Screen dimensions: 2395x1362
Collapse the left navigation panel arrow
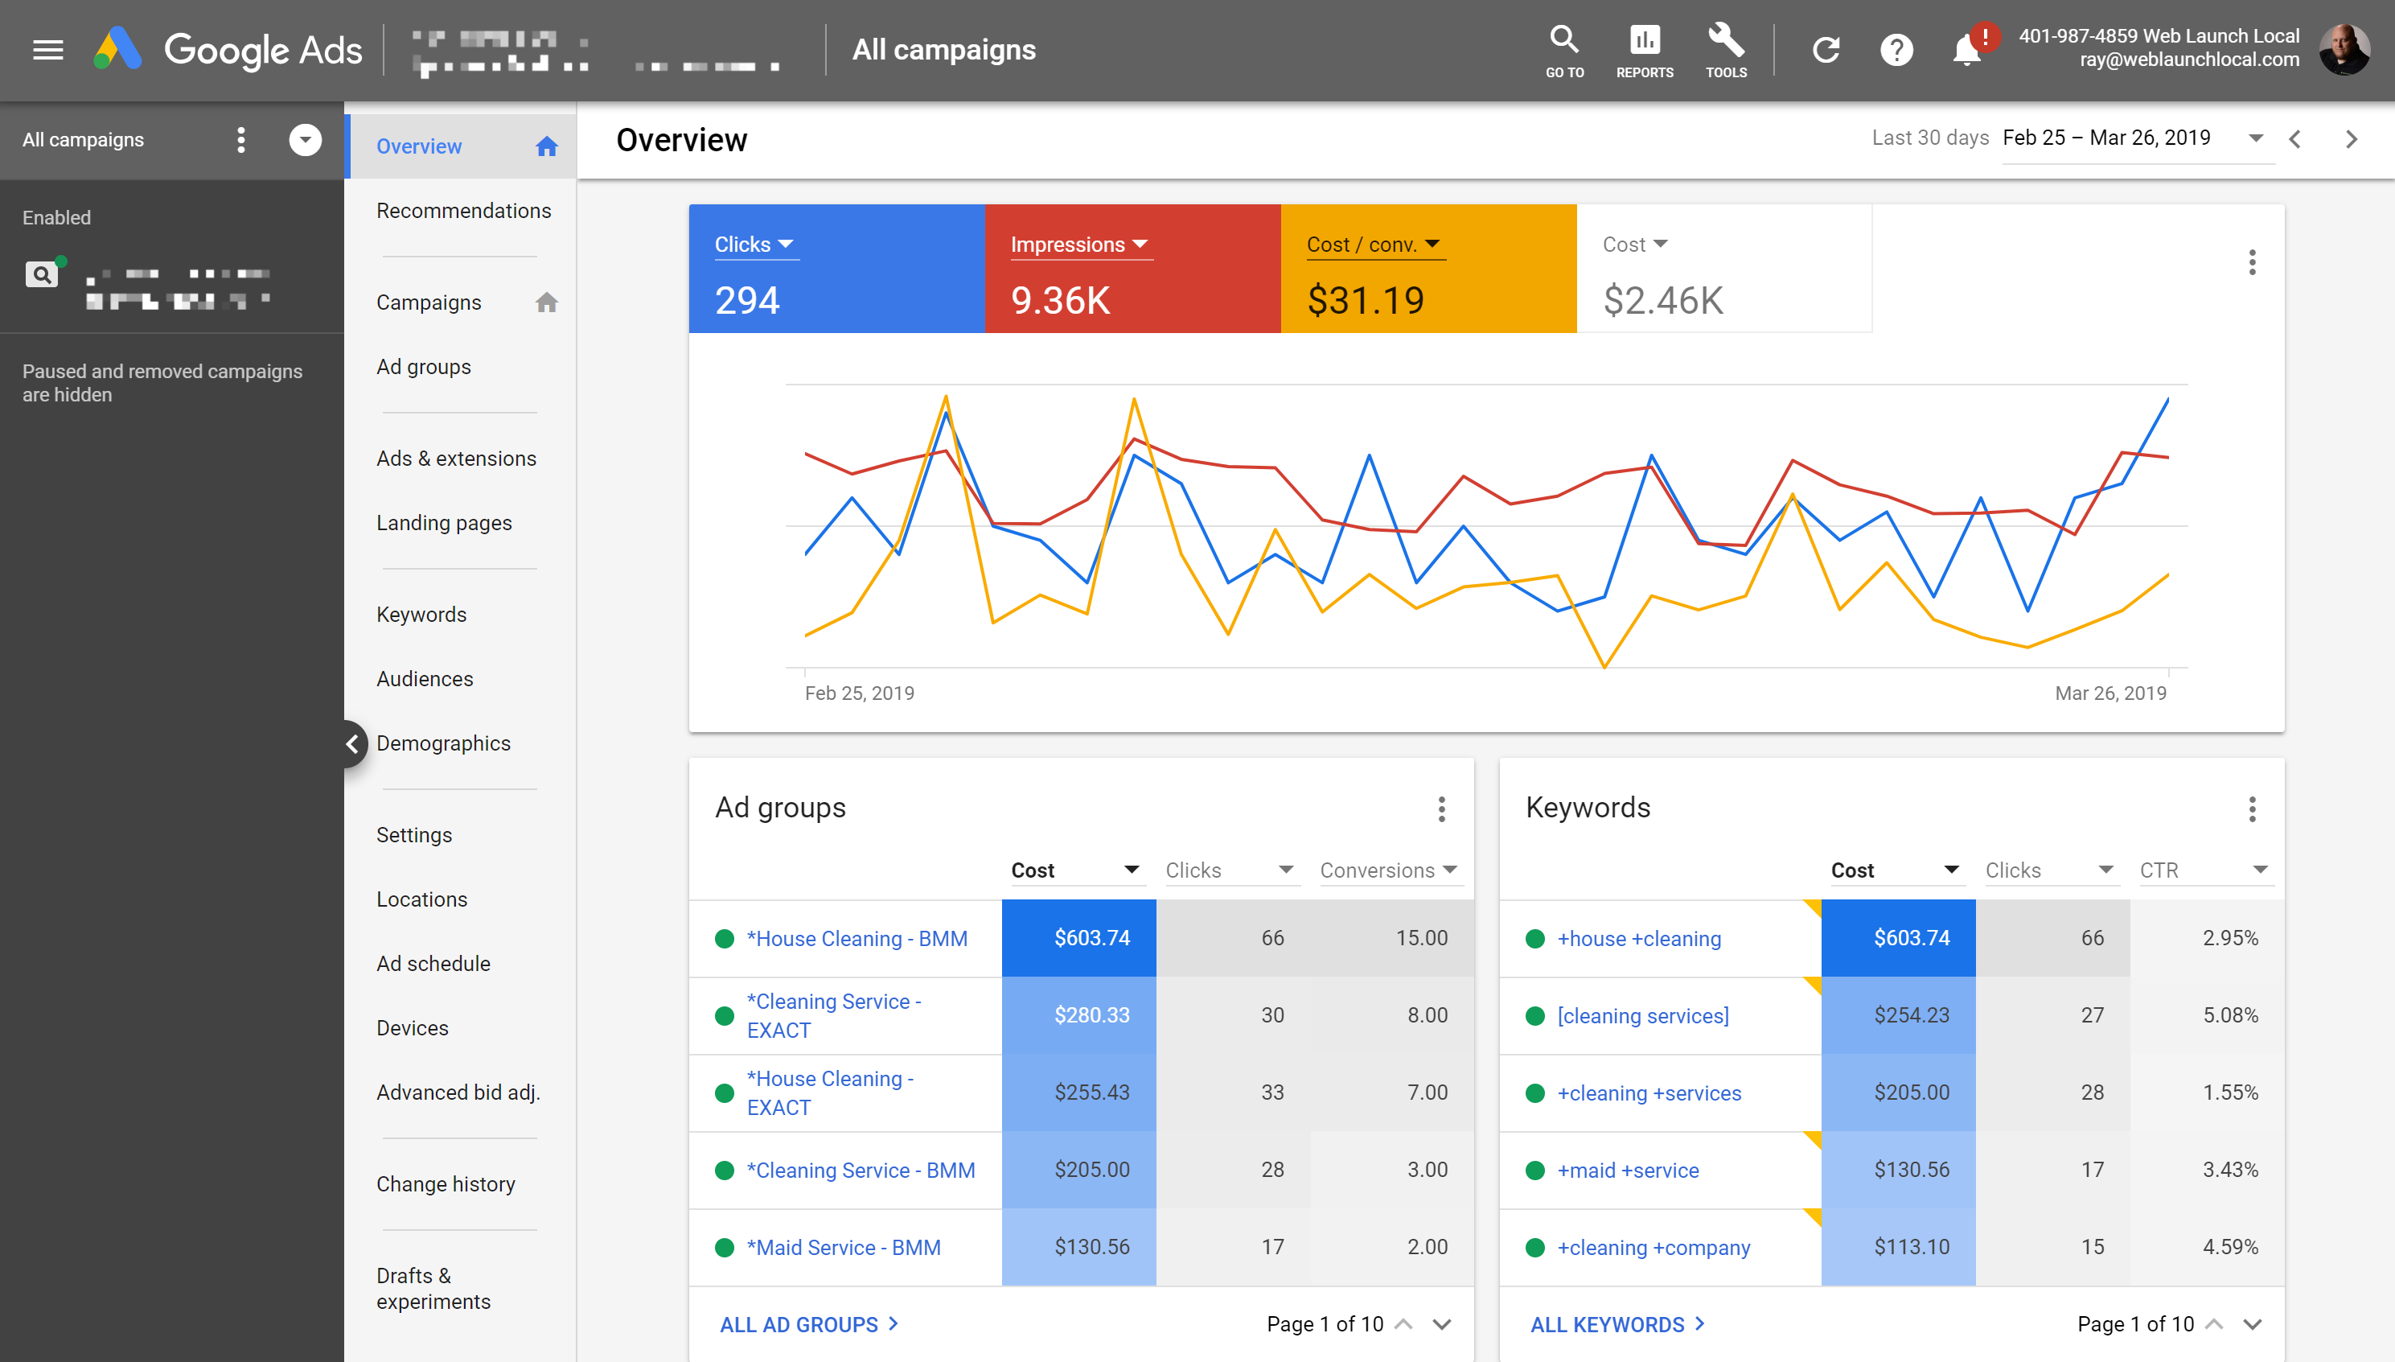[x=352, y=743]
